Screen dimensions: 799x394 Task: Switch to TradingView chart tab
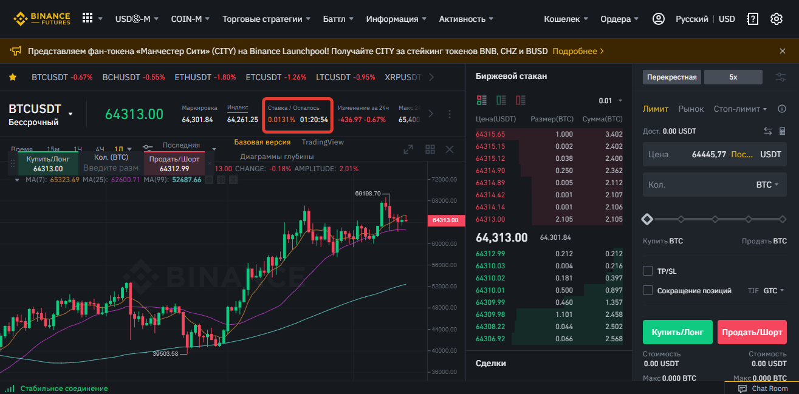[x=323, y=142]
